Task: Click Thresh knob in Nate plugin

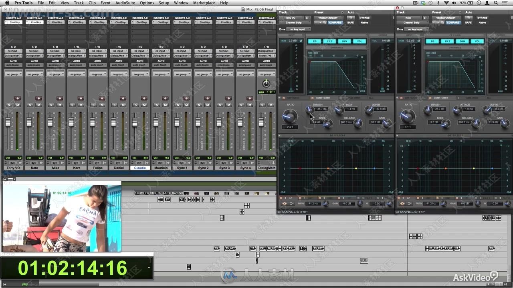Action: tap(427, 110)
